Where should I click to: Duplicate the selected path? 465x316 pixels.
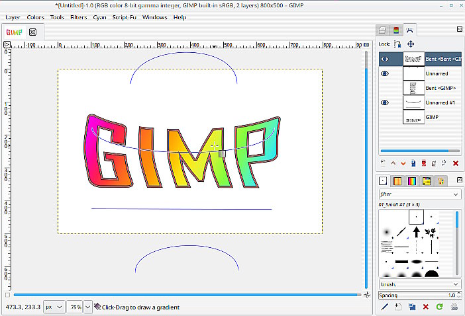(x=413, y=163)
